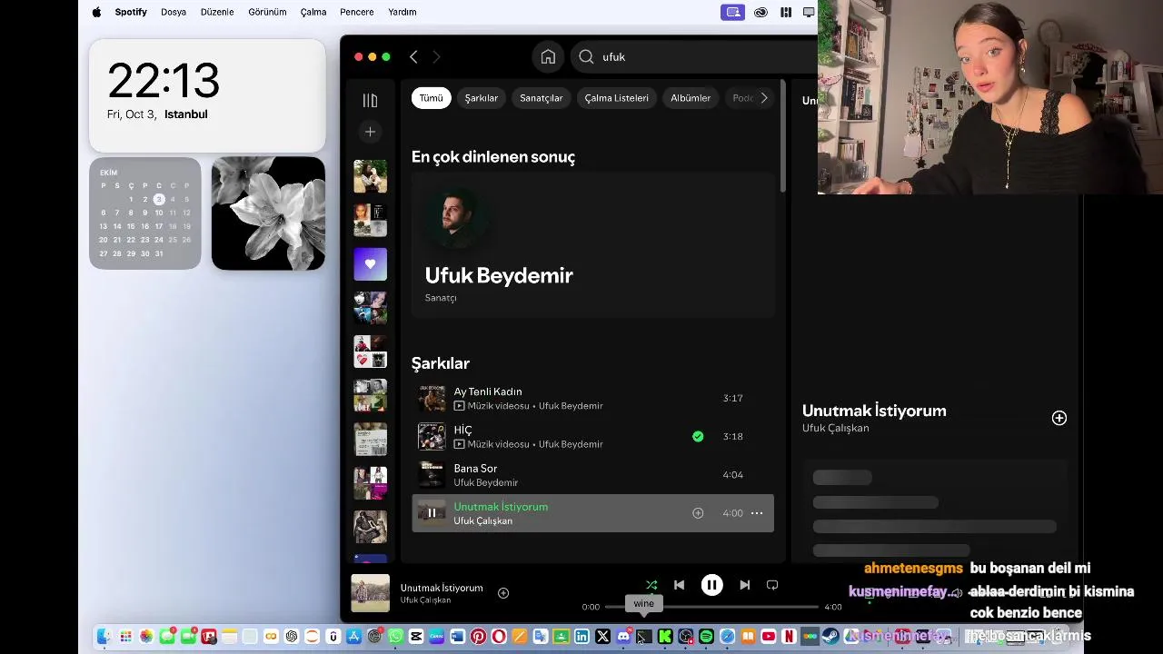Click the flower photo widget
The width and height of the screenshot is (1163, 654).
click(268, 213)
